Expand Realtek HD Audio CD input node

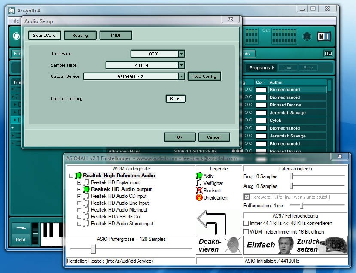(79, 196)
